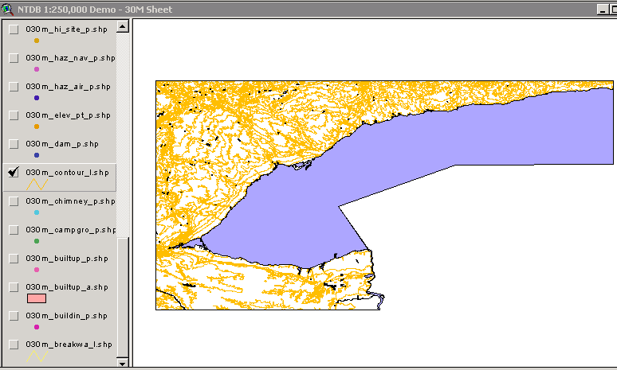Enable the 030m_hi_site_p.shp layer checkbox

[x=14, y=29]
